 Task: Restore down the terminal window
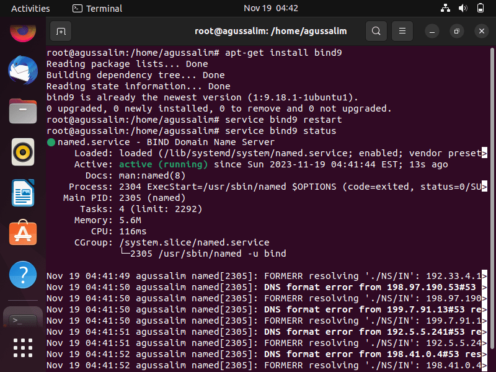click(x=456, y=32)
